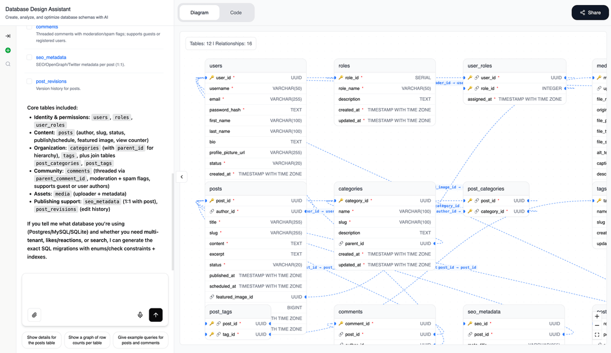Click the Share button
The width and height of the screenshot is (611, 353).
coord(590,12)
